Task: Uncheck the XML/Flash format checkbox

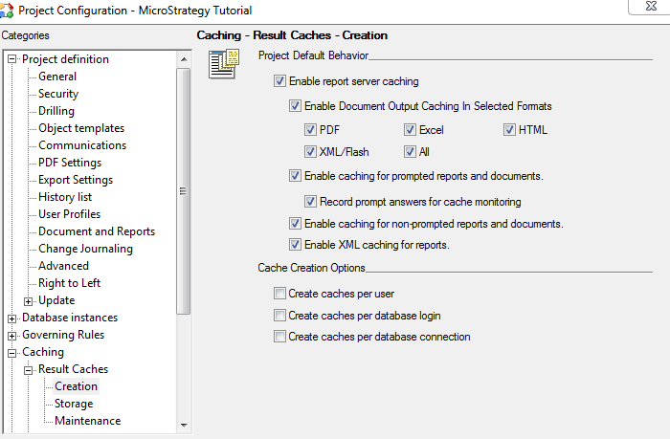Action: click(x=310, y=151)
